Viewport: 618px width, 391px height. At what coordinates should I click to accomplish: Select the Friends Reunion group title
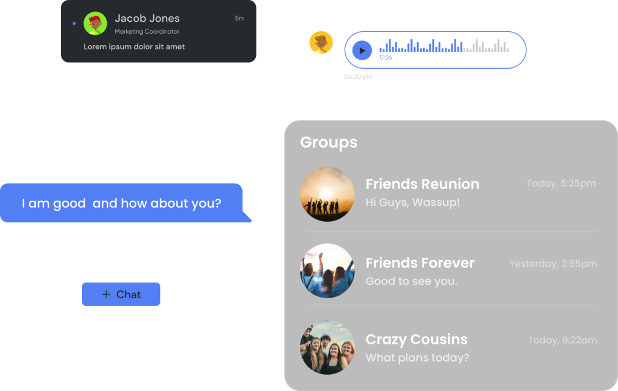422,184
